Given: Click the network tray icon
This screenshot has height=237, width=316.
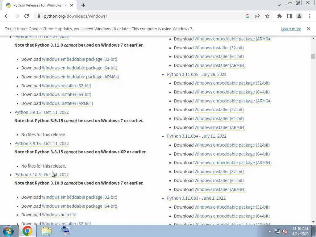Looking at the screenshot, I should [x=277, y=231].
